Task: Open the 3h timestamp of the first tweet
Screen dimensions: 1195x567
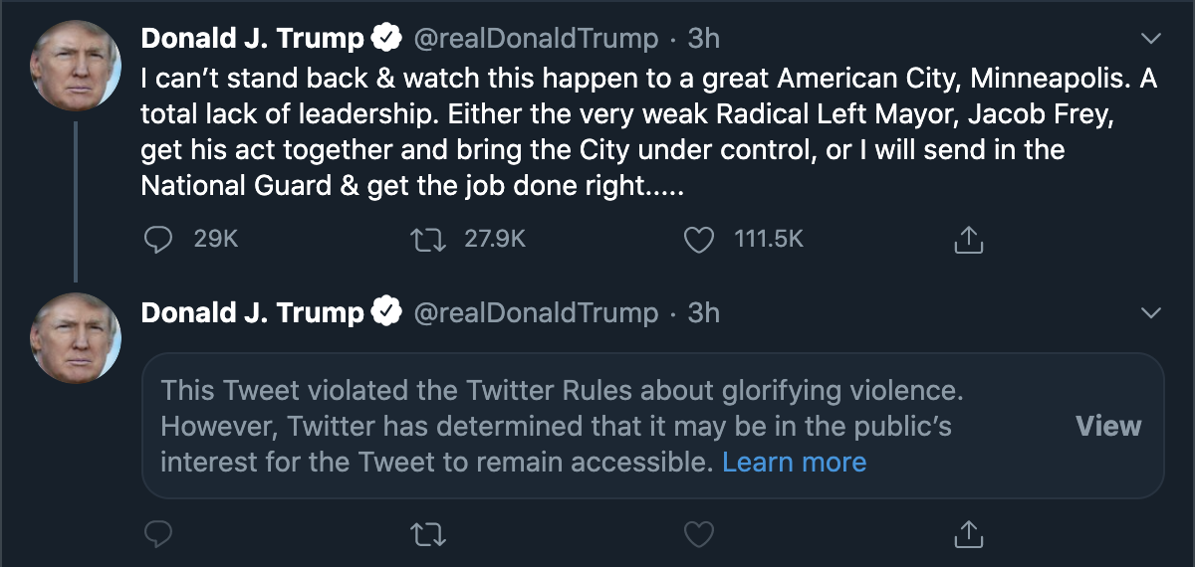Action: [x=703, y=39]
